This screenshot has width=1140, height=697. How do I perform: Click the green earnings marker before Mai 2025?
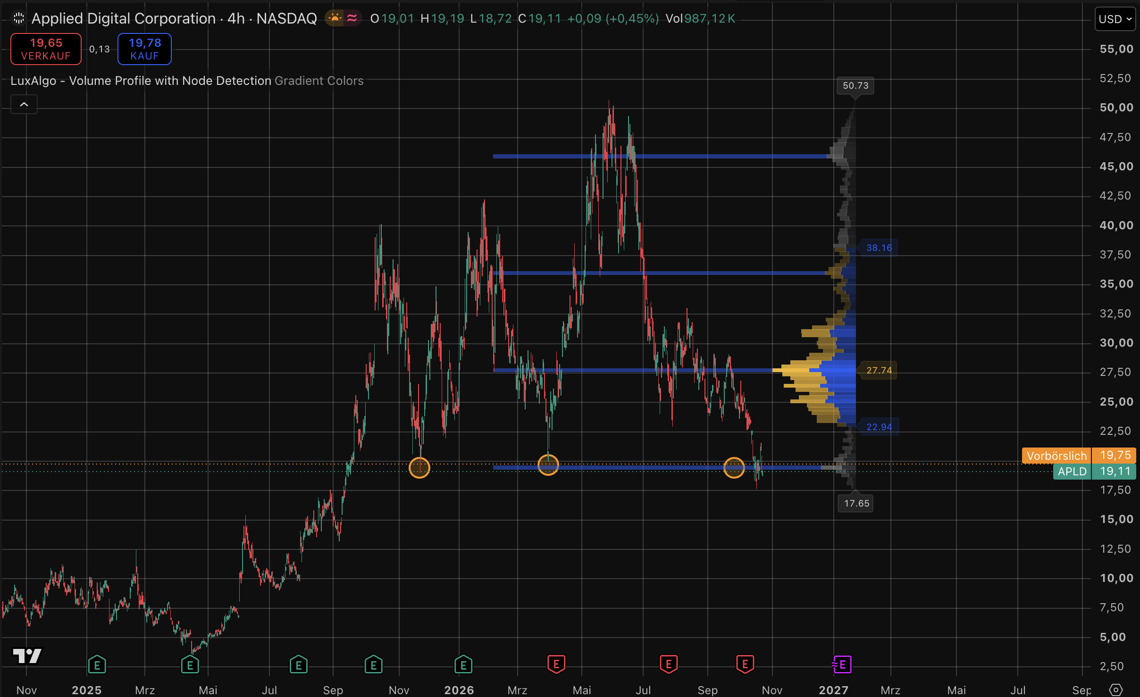click(x=190, y=664)
